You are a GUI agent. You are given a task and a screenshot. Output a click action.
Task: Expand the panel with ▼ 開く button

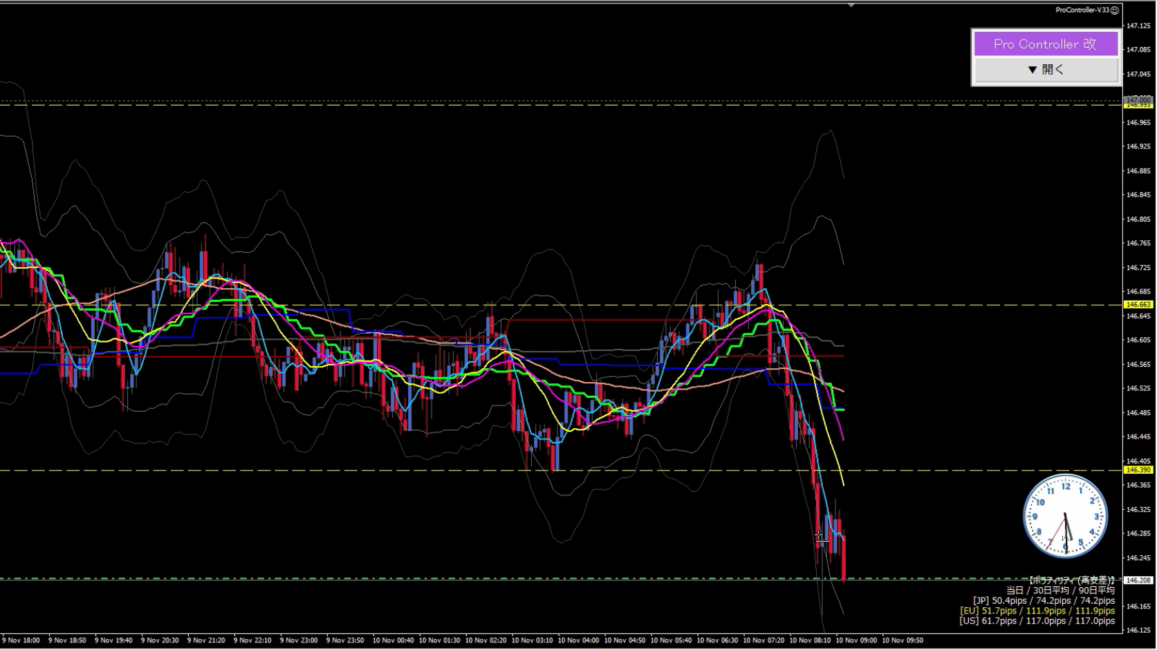pos(1045,69)
